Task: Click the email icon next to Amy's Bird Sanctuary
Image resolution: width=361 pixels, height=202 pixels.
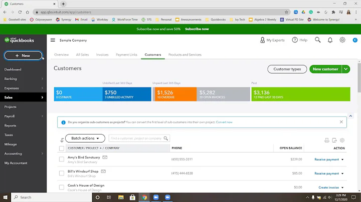Action: [x=105, y=157]
